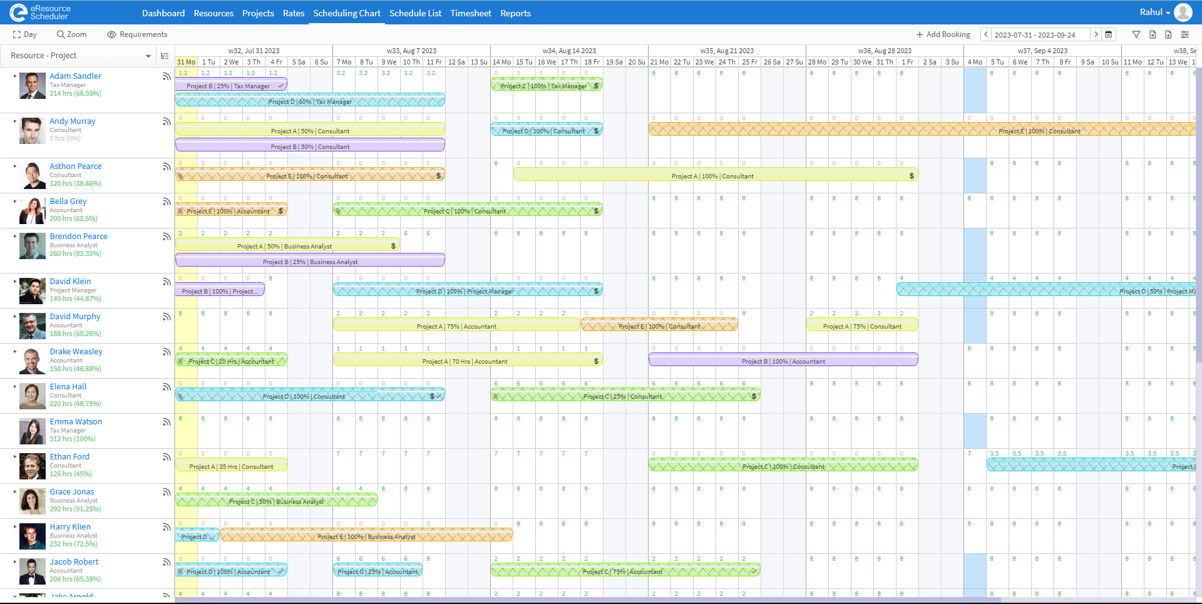Screen dimensions: 1202x604
Task: Toggle the Requirements view
Action: (137, 34)
